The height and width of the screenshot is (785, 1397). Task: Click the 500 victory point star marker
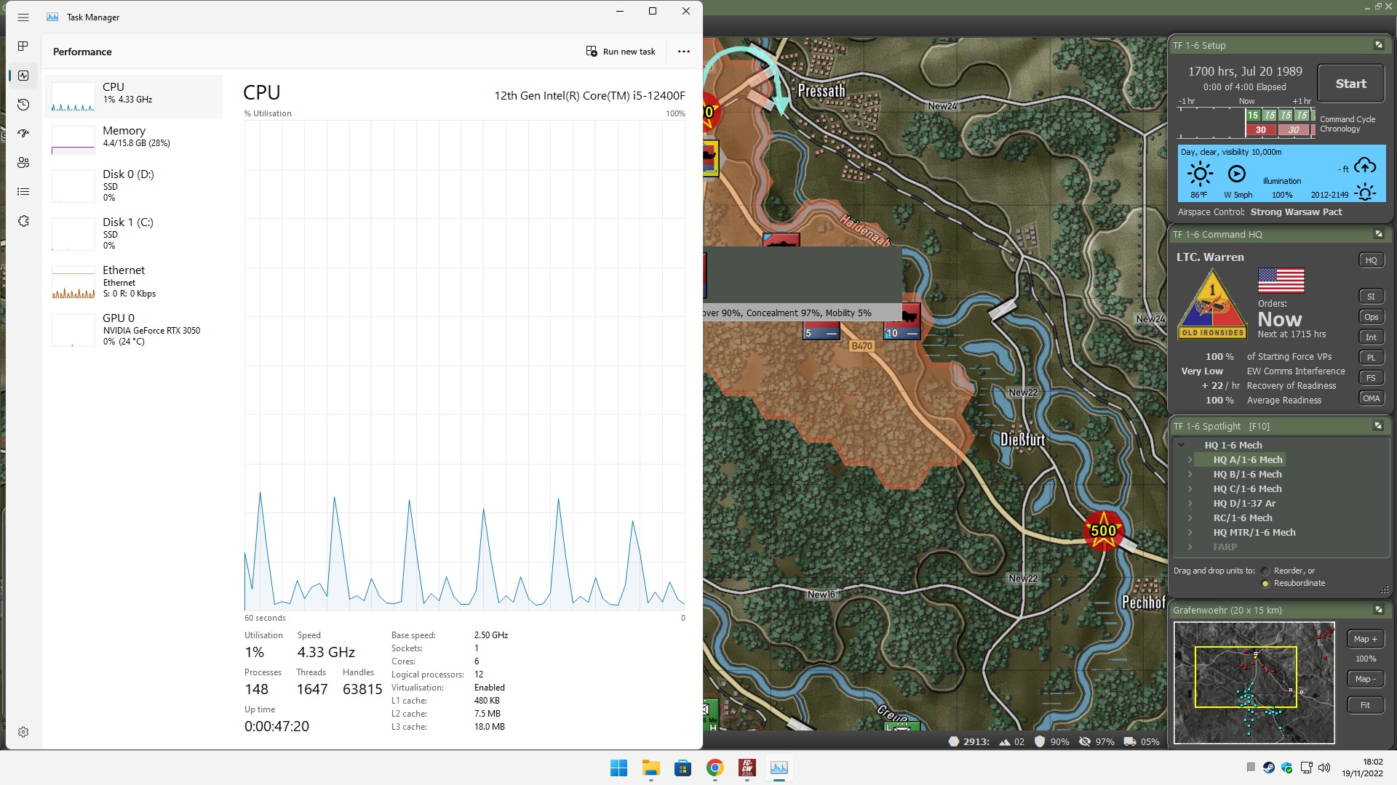pos(1103,531)
